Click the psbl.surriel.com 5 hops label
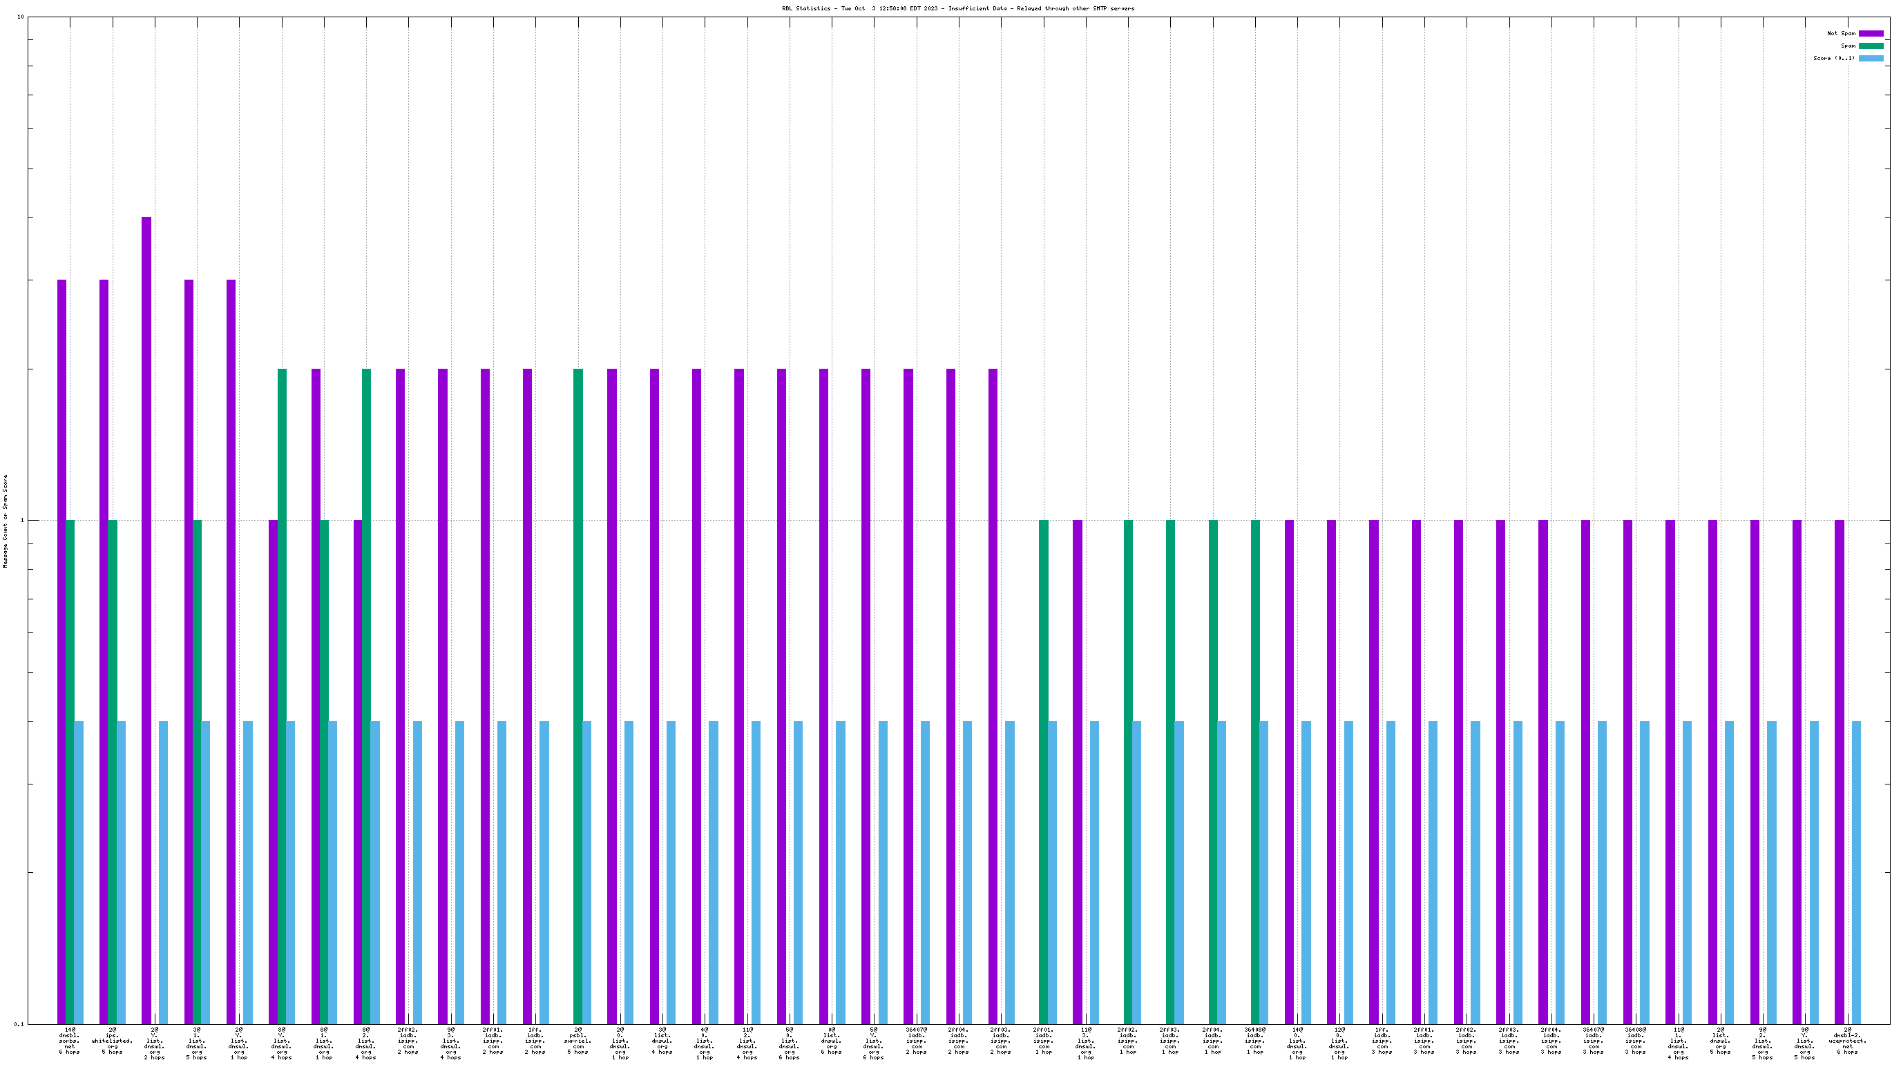Image resolution: width=1901 pixels, height=1069 pixels. [577, 1040]
